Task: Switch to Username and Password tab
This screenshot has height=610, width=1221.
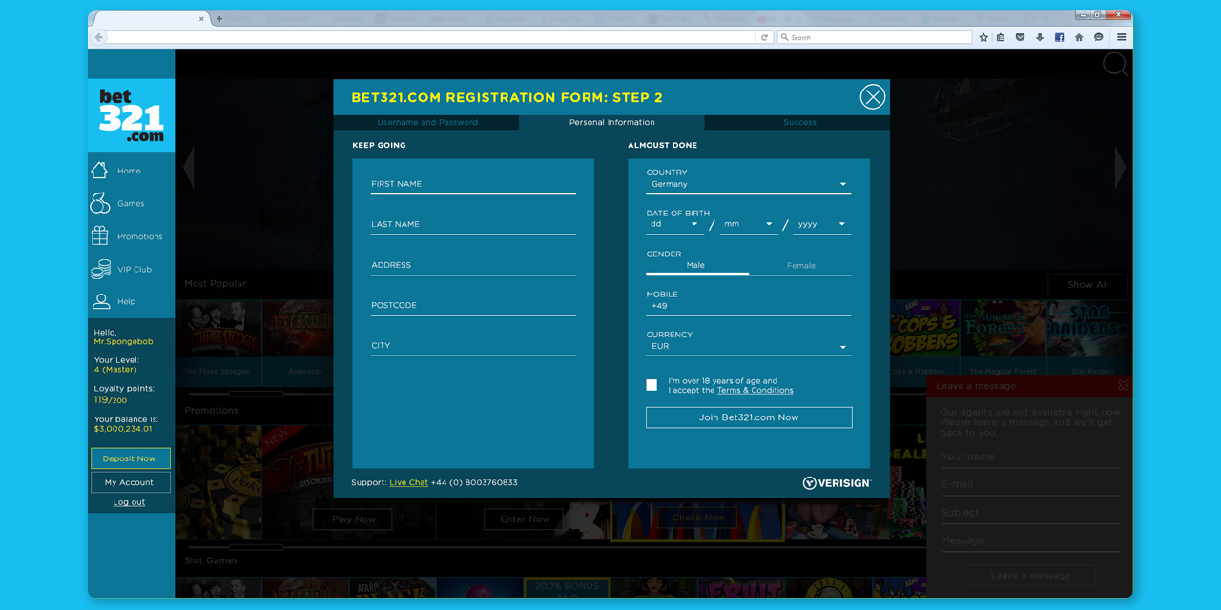Action: point(426,122)
